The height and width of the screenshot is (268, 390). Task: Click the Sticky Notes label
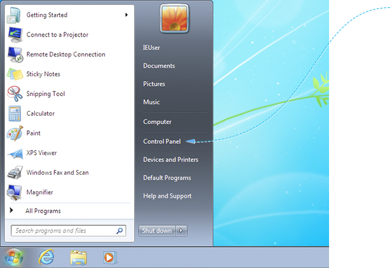coord(43,74)
